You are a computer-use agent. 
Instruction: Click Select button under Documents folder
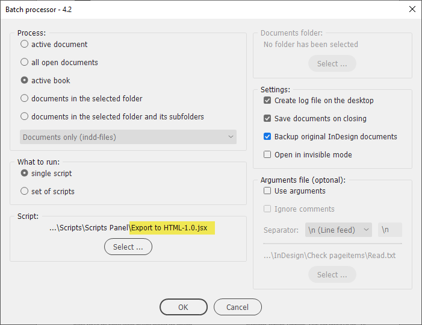(332, 63)
